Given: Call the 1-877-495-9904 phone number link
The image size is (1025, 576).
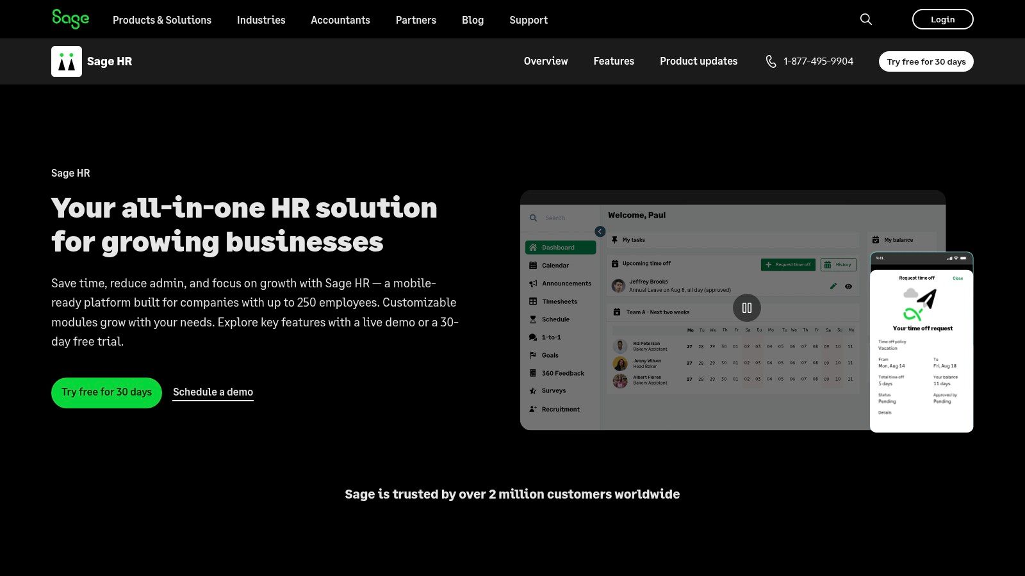Looking at the screenshot, I should point(818,61).
